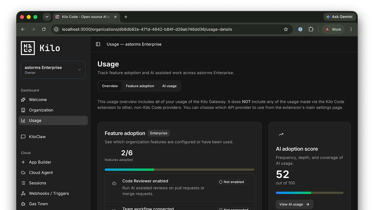Open Cloud Agent in the sidebar
The image size is (374, 210).
pos(53,173)
